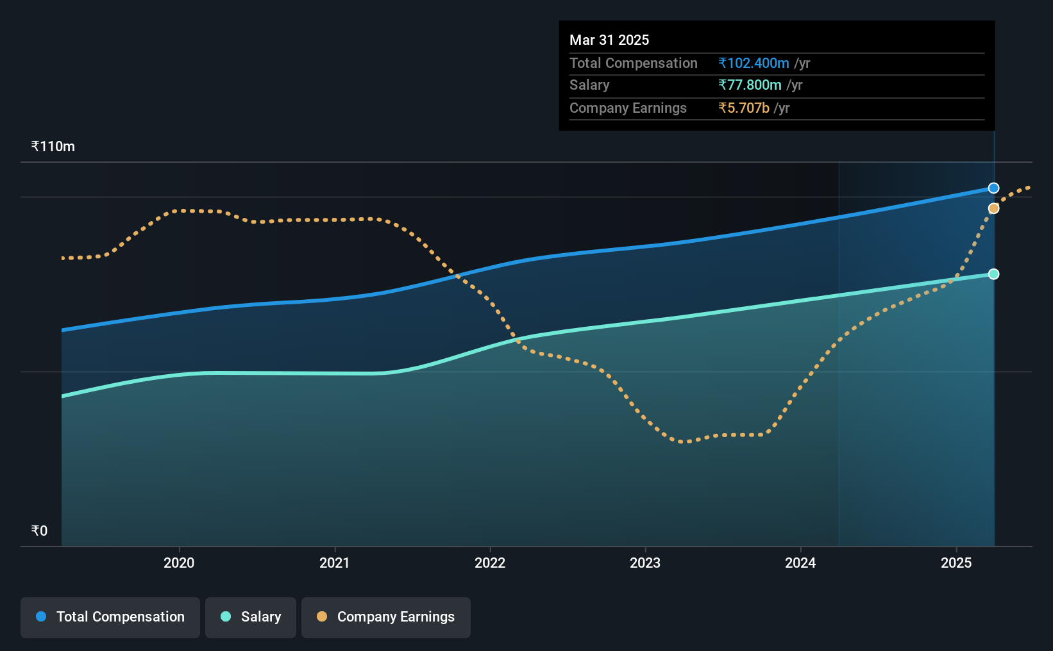Click the Total Compensation tooltip row label

[x=634, y=63]
